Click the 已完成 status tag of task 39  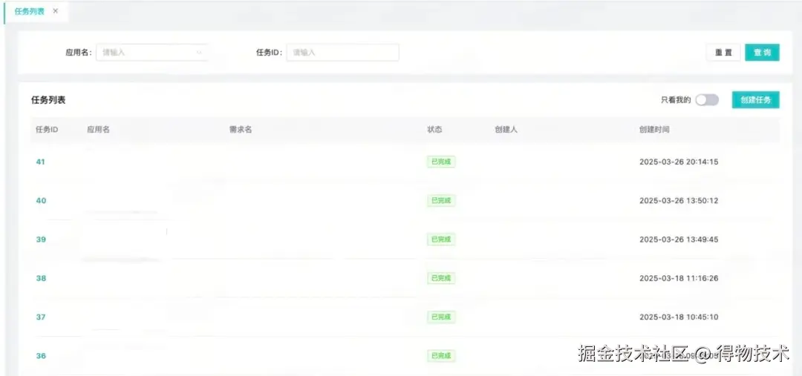click(441, 240)
